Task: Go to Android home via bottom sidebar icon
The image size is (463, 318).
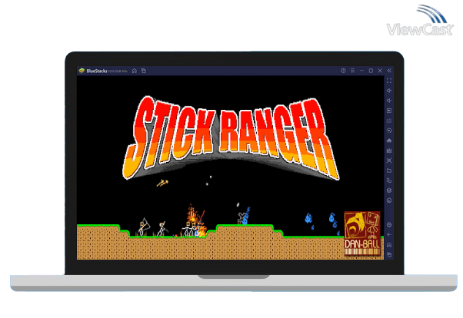Action: coord(389,245)
